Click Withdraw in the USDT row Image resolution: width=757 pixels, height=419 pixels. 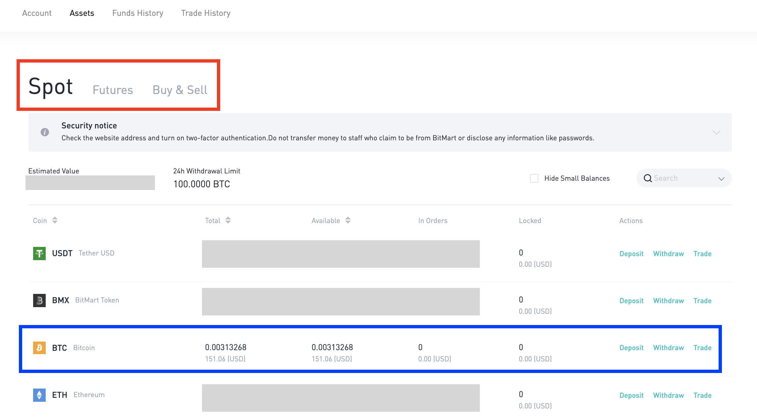tap(669, 254)
